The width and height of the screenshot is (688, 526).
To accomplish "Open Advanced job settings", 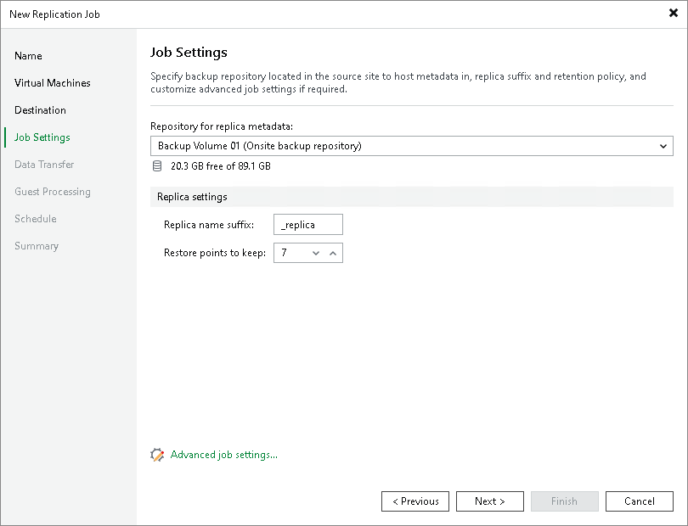I will 223,455.
